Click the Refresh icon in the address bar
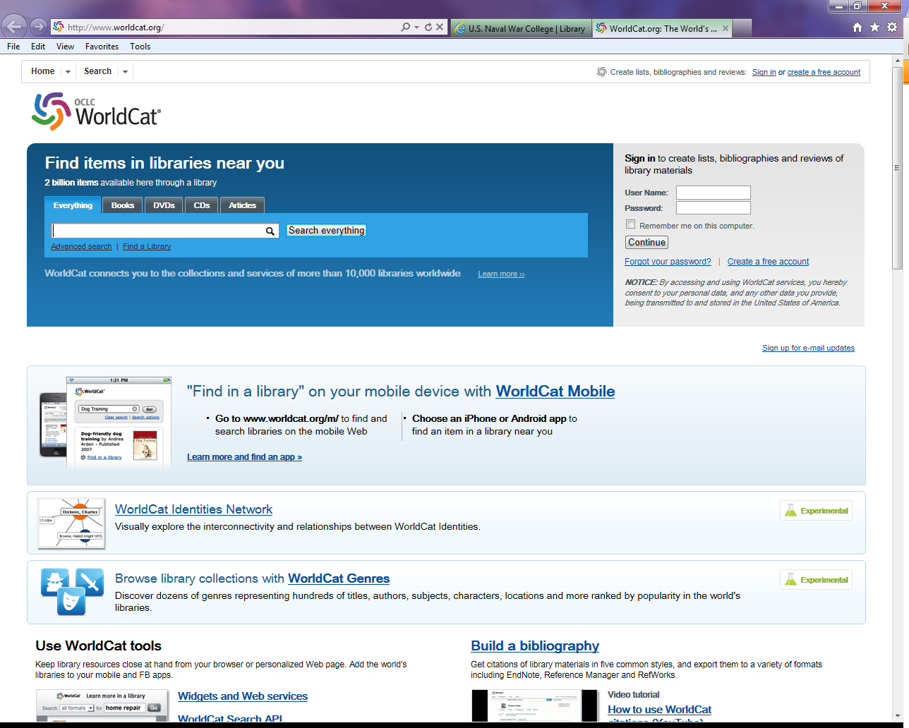The width and height of the screenshot is (909, 728). (x=428, y=26)
